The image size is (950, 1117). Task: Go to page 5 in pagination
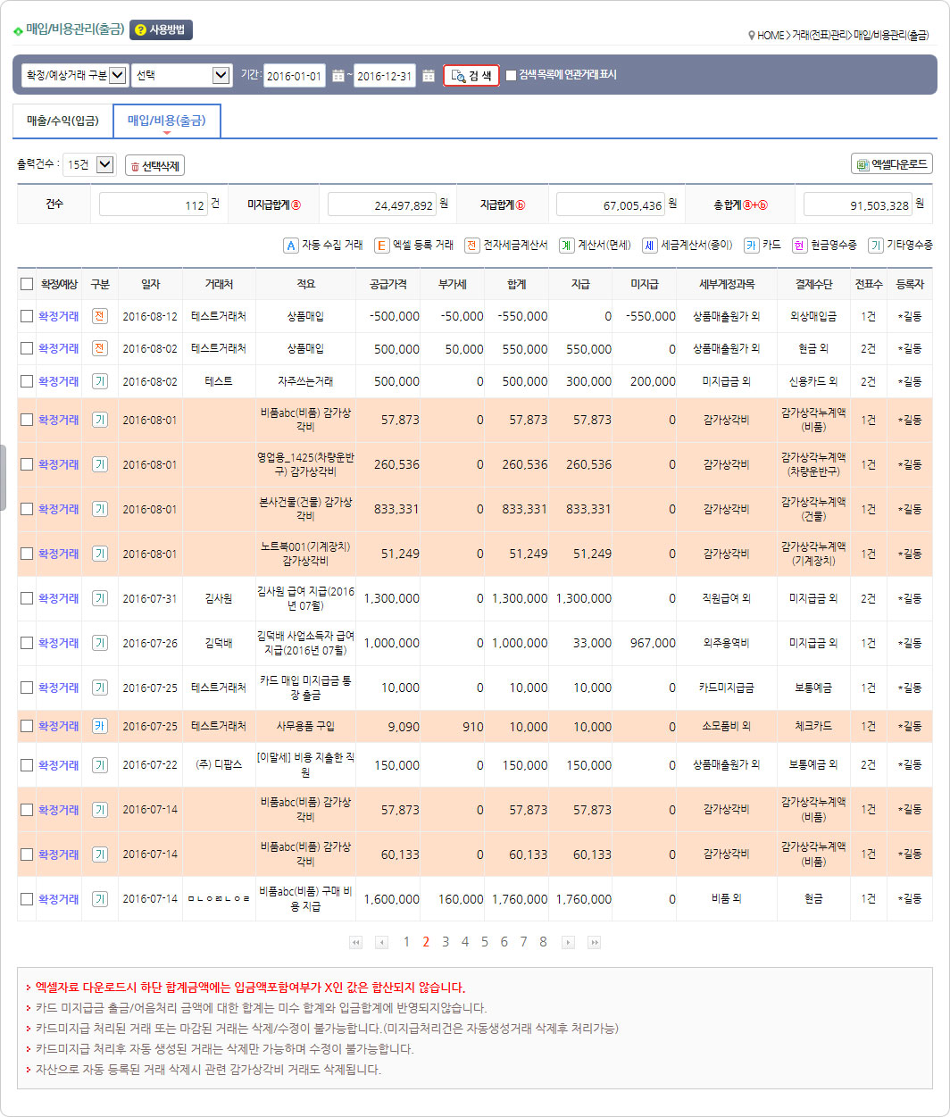(485, 942)
